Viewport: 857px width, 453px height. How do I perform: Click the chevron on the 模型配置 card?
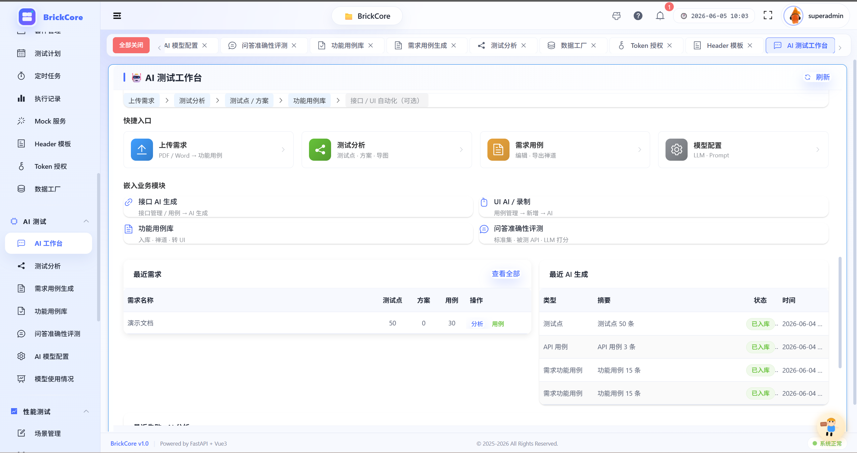[x=818, y=150]
